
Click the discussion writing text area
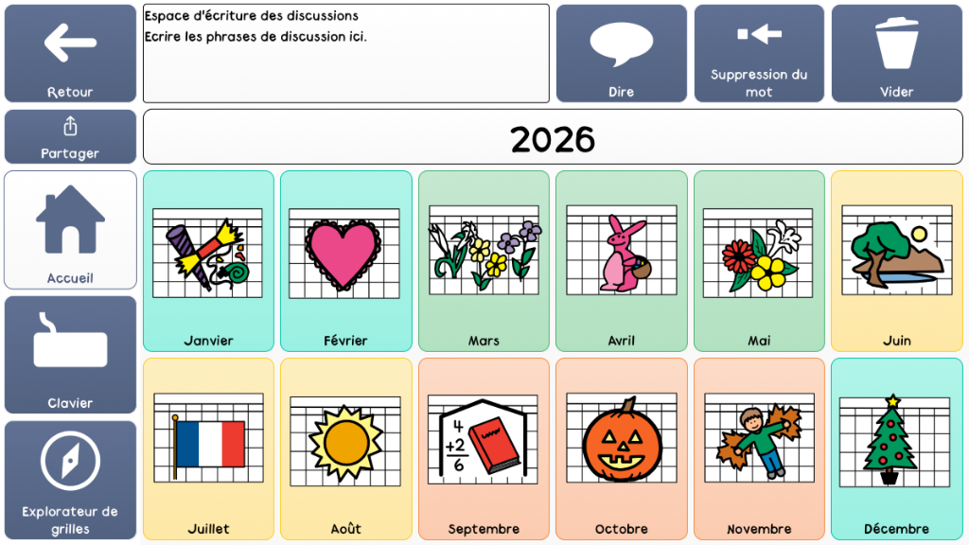pyautogui.click(x=345, y=53)
